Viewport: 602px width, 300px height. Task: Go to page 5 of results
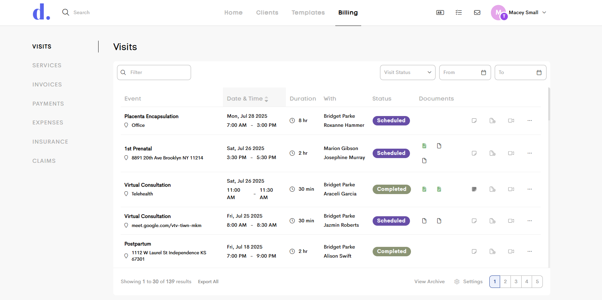[x=537, y=282]
